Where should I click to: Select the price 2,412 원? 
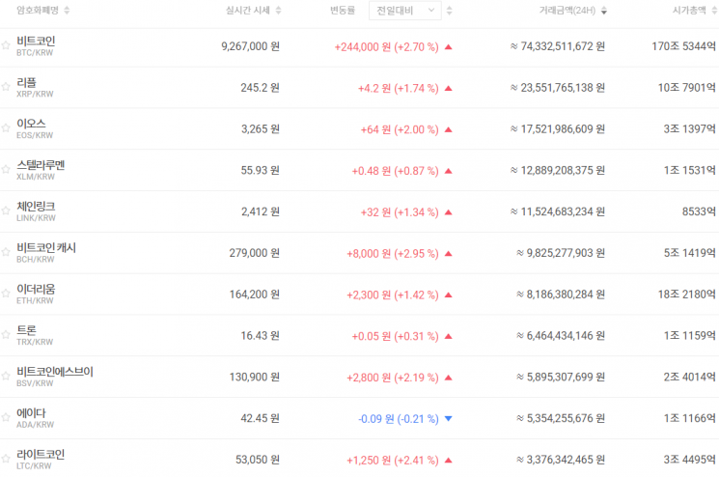point(261,211)
